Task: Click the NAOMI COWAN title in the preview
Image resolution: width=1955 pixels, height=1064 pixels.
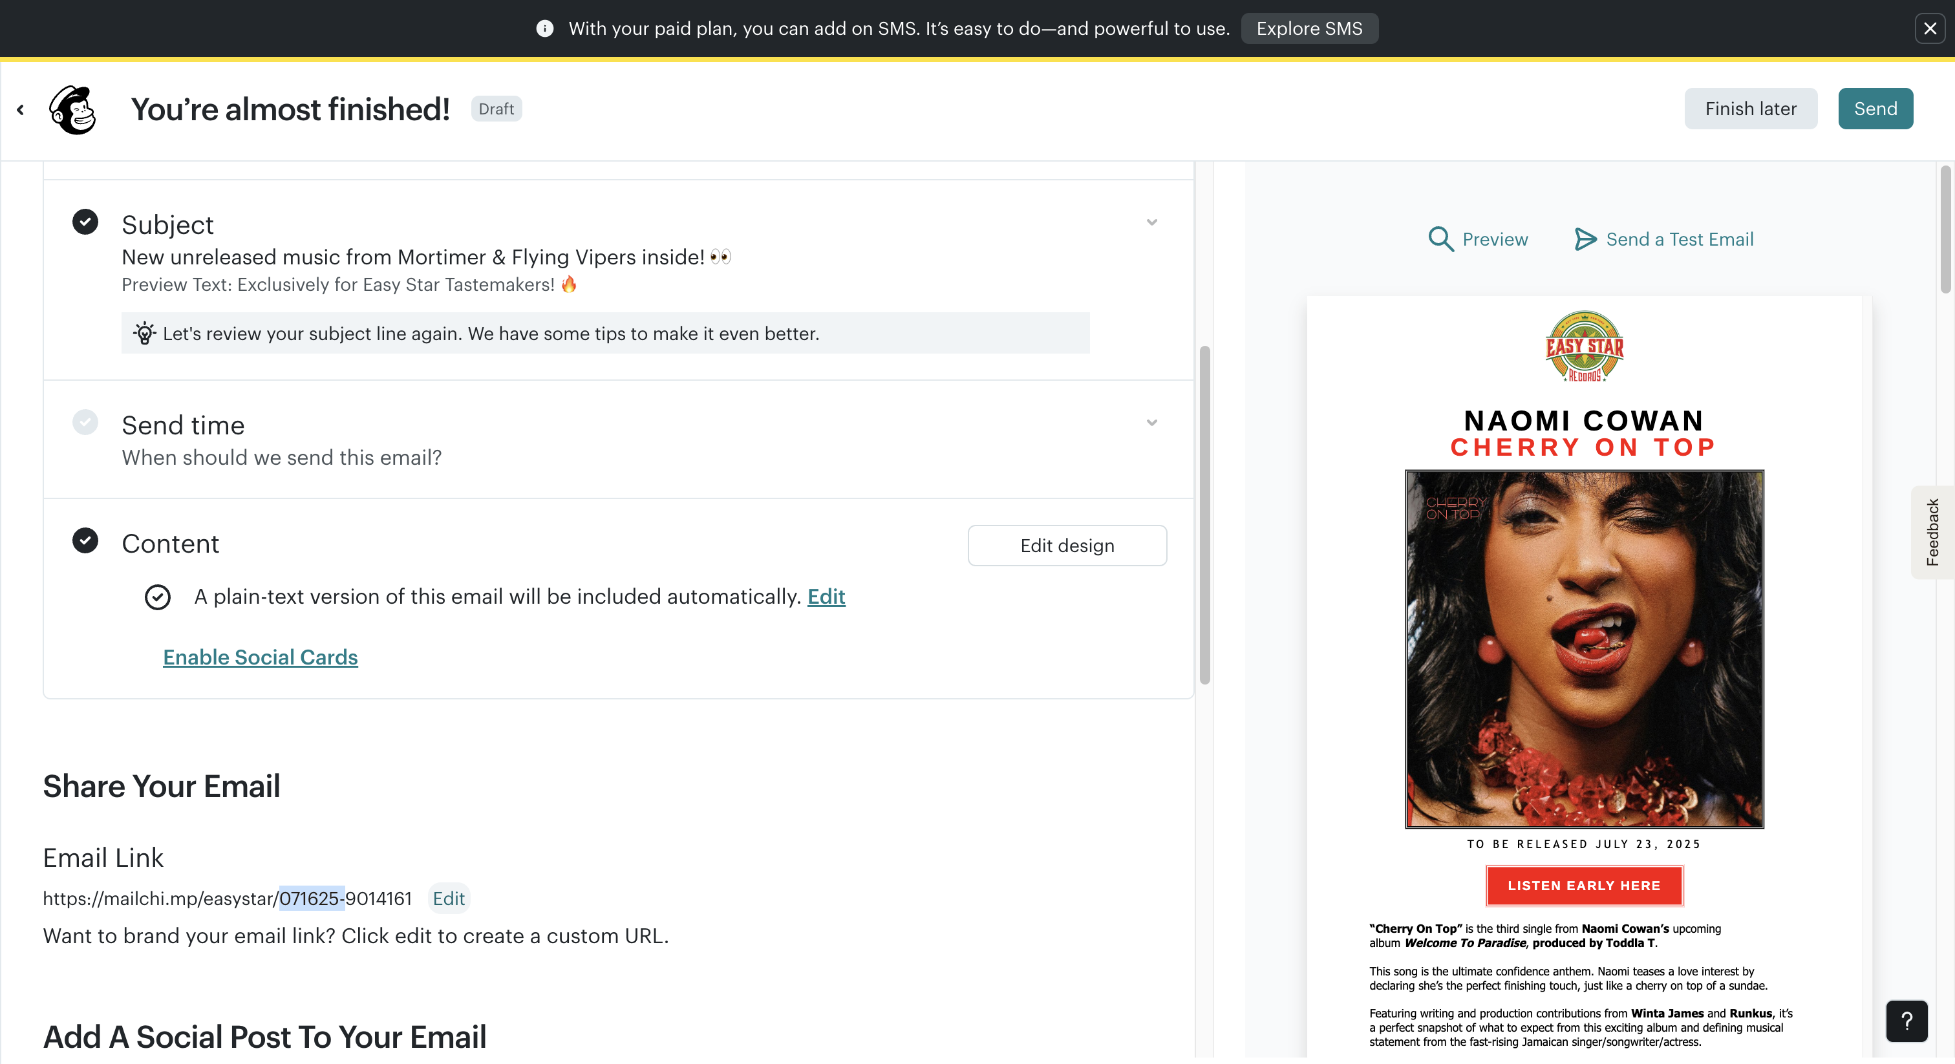Action: pyautogui.click(x=1584, y=420)
